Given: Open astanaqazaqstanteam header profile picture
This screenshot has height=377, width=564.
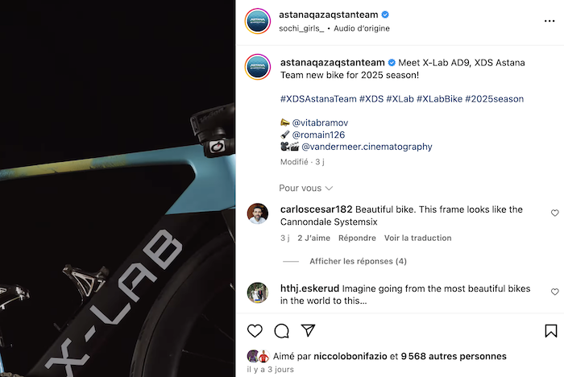Looking at the screenshot, I should [x=258, y=21].
